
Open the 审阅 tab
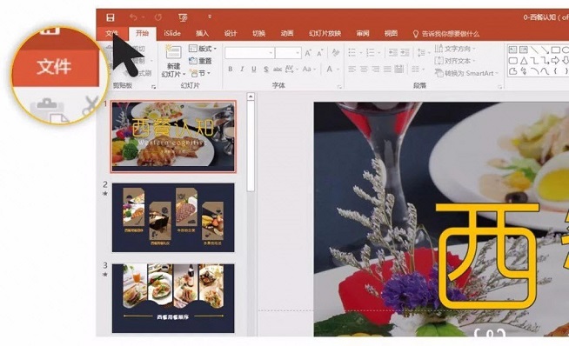(x=363, y=33)
